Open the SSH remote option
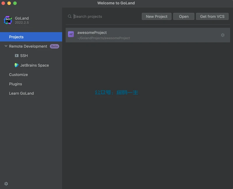Image resolution: width=233 pixels, height=189 pixels. click(x=24, y=55)
